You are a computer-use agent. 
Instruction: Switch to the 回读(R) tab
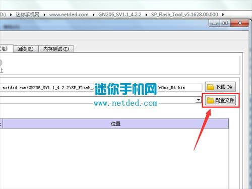(x=26, y=49)
